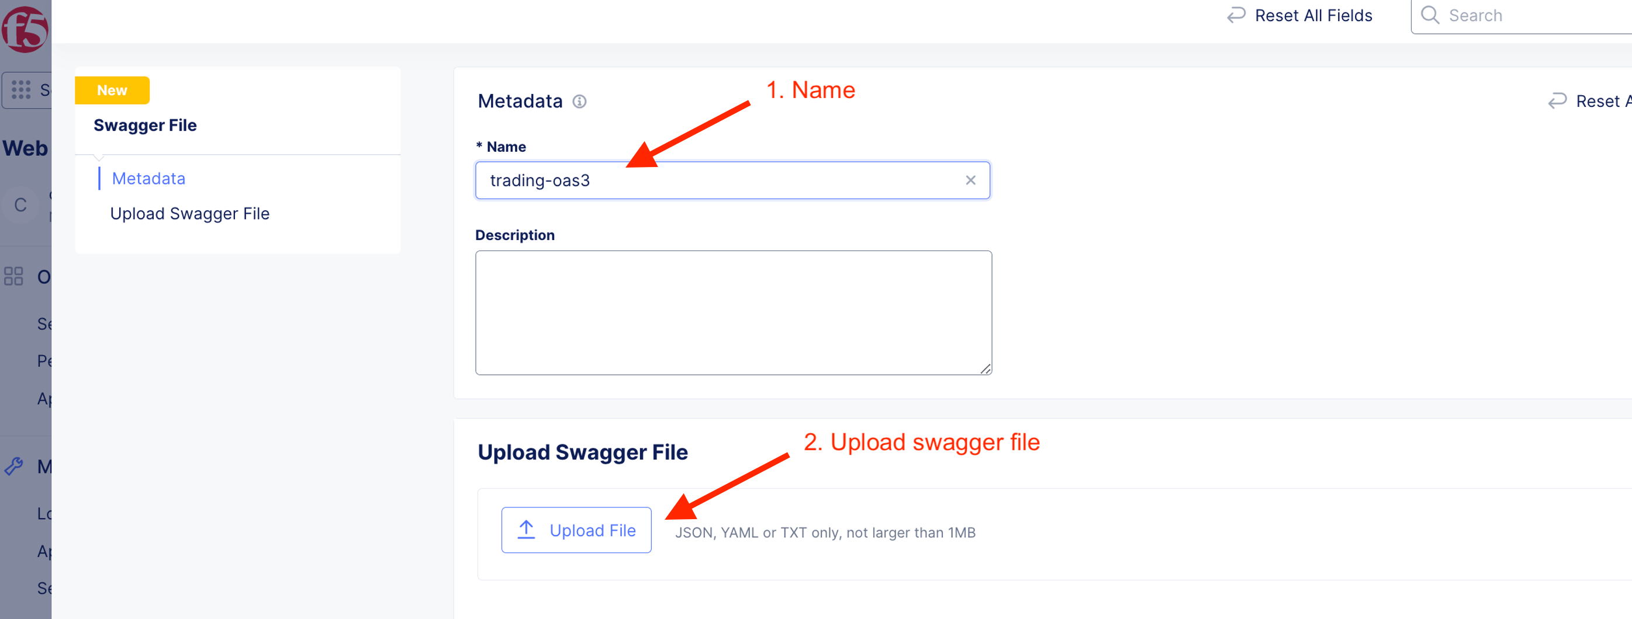Click the Web workspace title in sidebar
This screenshot has width=1632, height=619.
[x=25, y=148]
